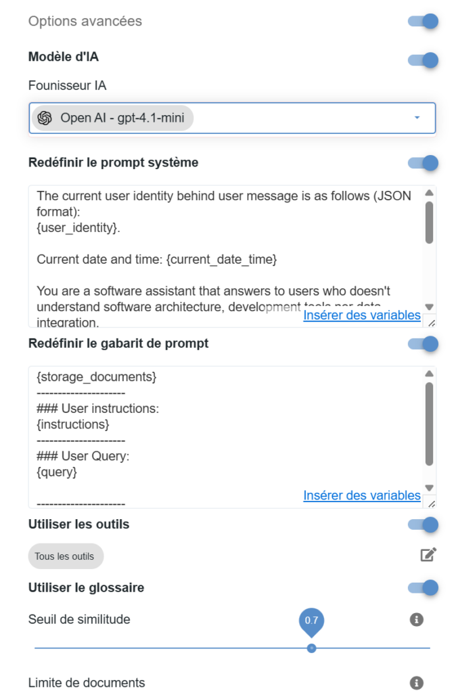
Task: Disable the Modèle d'IA switch
Action: [x=424, y=60]
